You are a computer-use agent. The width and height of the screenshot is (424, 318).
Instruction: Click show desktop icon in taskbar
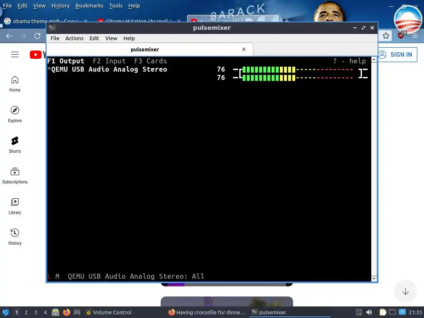tap(77, 312)
